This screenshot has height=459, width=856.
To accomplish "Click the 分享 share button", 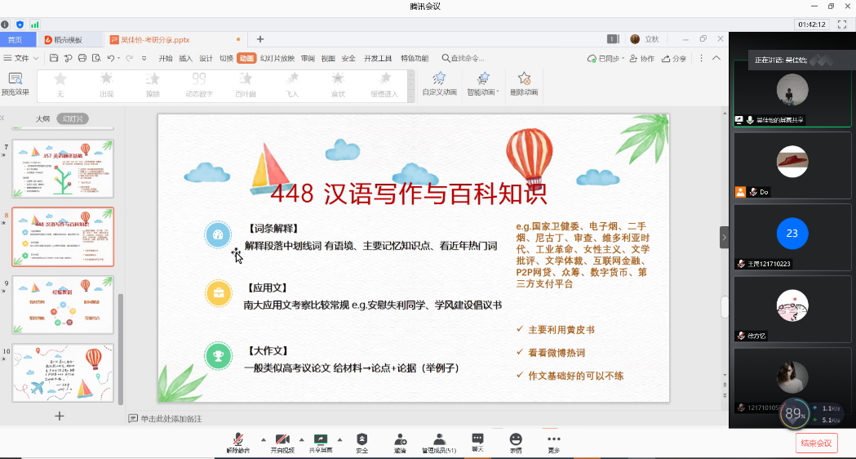I will (x=675, y=59).
